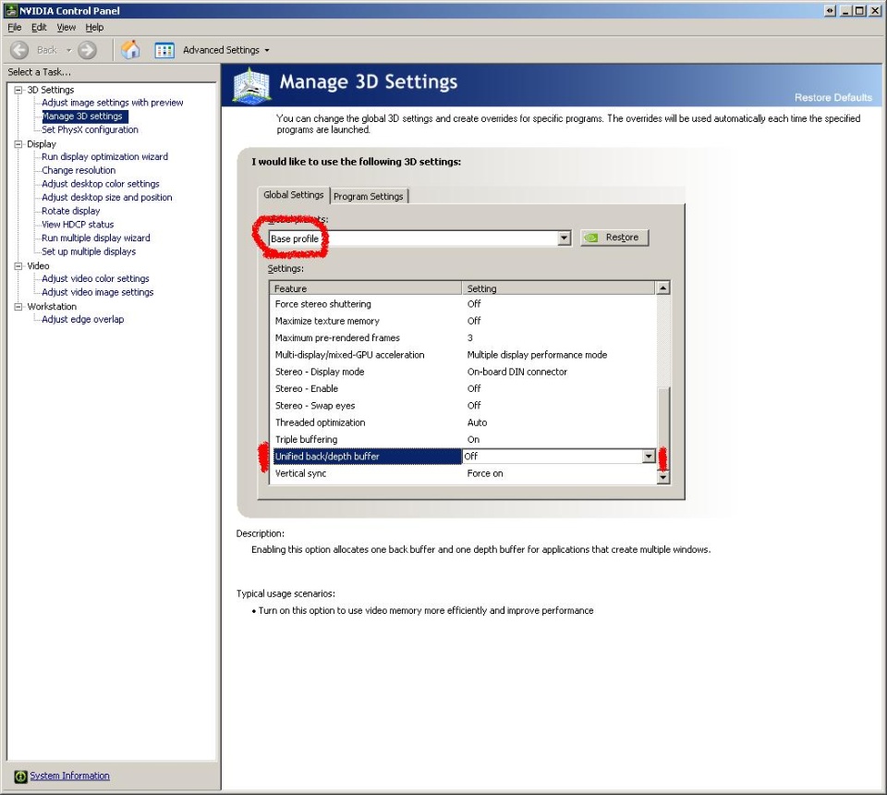Select Vertical sync row
This screenshot has height=795, width=887.
tap(463, 474)
